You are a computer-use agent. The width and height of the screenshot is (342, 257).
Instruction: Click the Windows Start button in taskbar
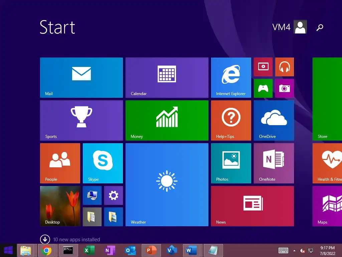click(8, 250)
